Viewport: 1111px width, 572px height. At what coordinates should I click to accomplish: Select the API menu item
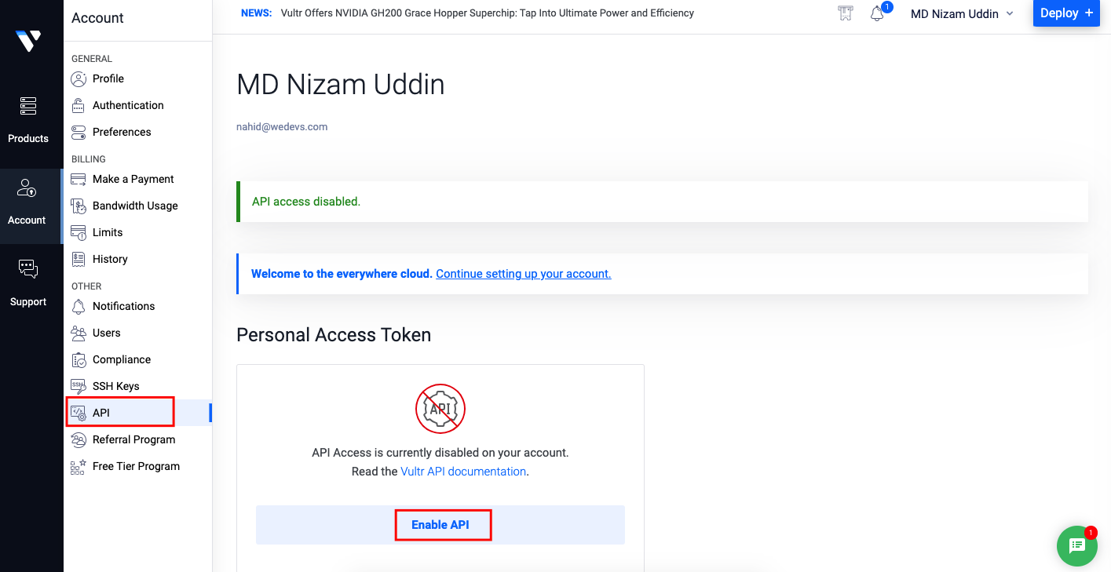point(137,413)
